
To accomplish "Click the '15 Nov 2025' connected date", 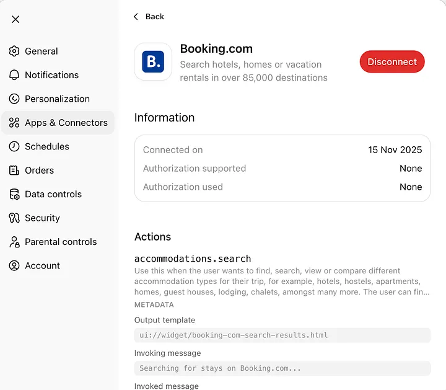I will pyautogui.click(x=395, y=149).
